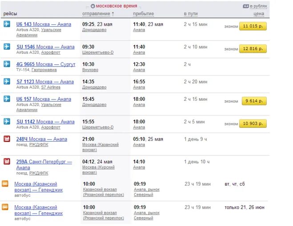Select the 1 день 9 ч duration text

[196, 139]
